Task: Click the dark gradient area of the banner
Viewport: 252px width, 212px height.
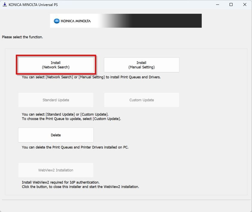Action: (x=168, y=21)
